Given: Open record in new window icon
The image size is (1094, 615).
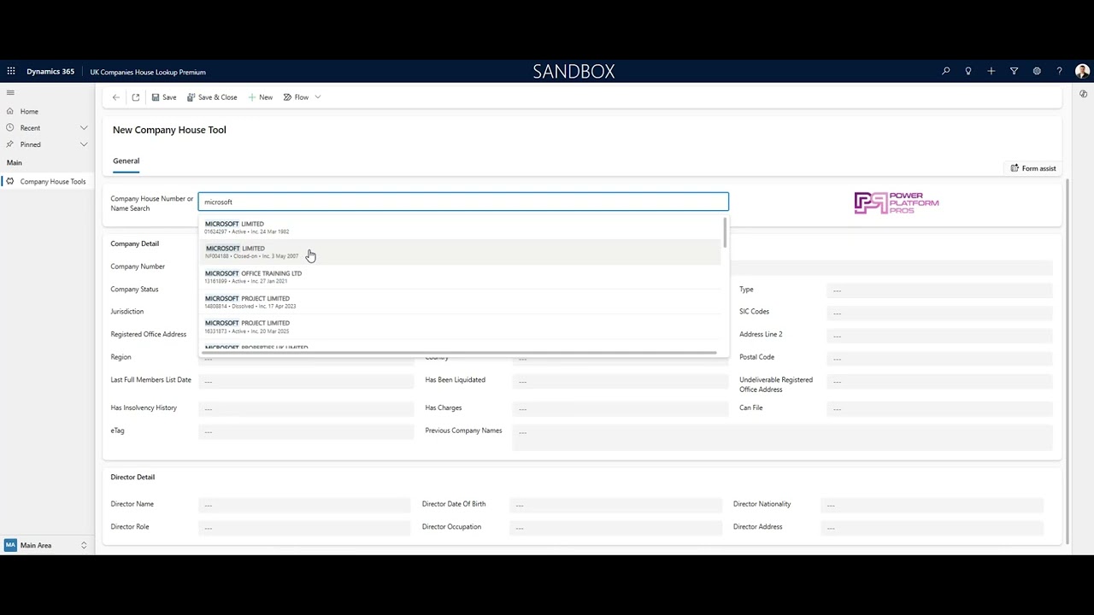Looking at the screenshot, I should coord(136,97).
